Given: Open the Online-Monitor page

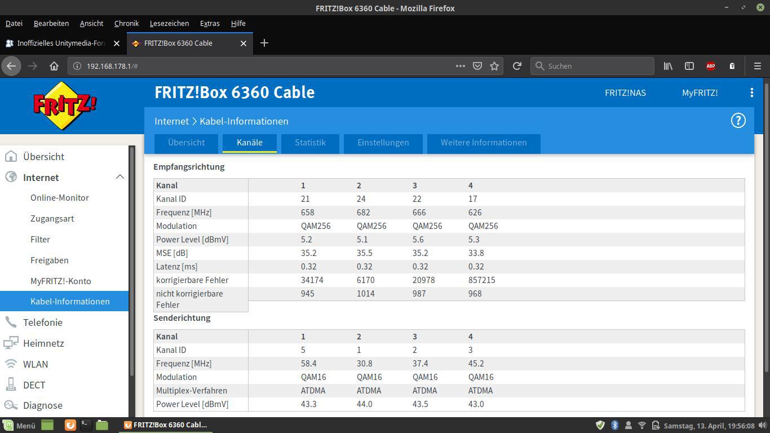Looking at the screenshot, I should coord(60,198).
